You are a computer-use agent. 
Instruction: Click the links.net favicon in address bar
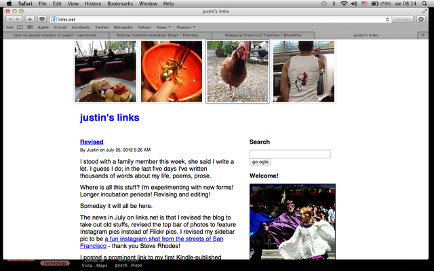point(54,20)
